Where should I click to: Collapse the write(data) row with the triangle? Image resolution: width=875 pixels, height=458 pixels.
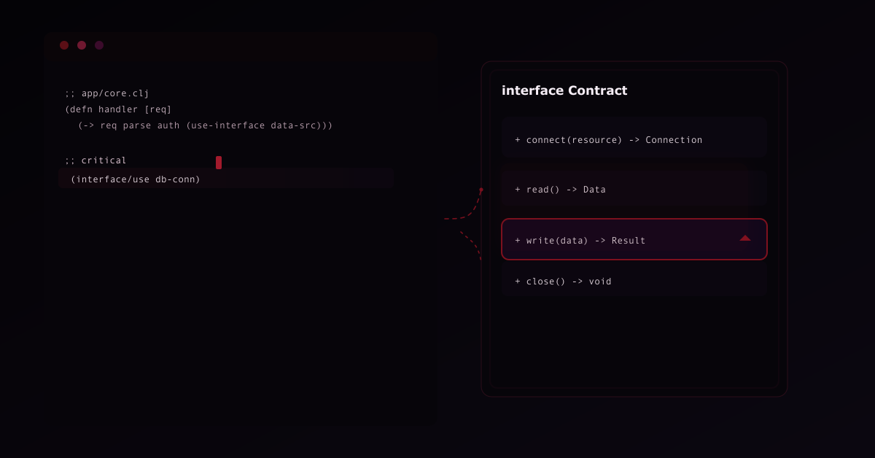[x=744, y=238]
